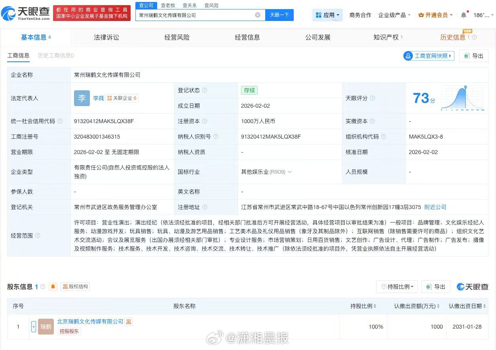This screenshot has width=496, height=350.
Task: Clear the search box with the X icon
Action: point(258,15)
